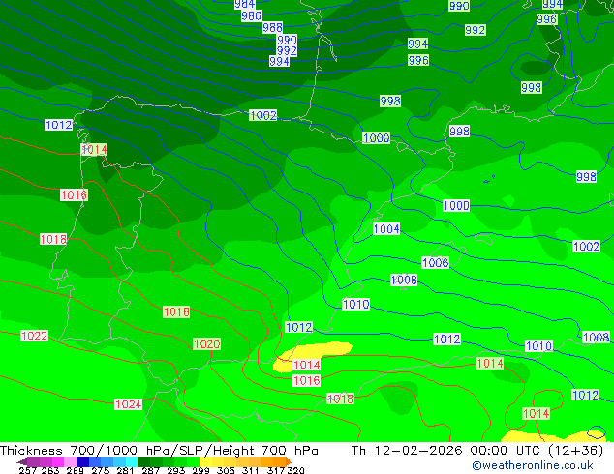Click the legend value 269
The width and height of the screenshot is (614, 474).
75,470
